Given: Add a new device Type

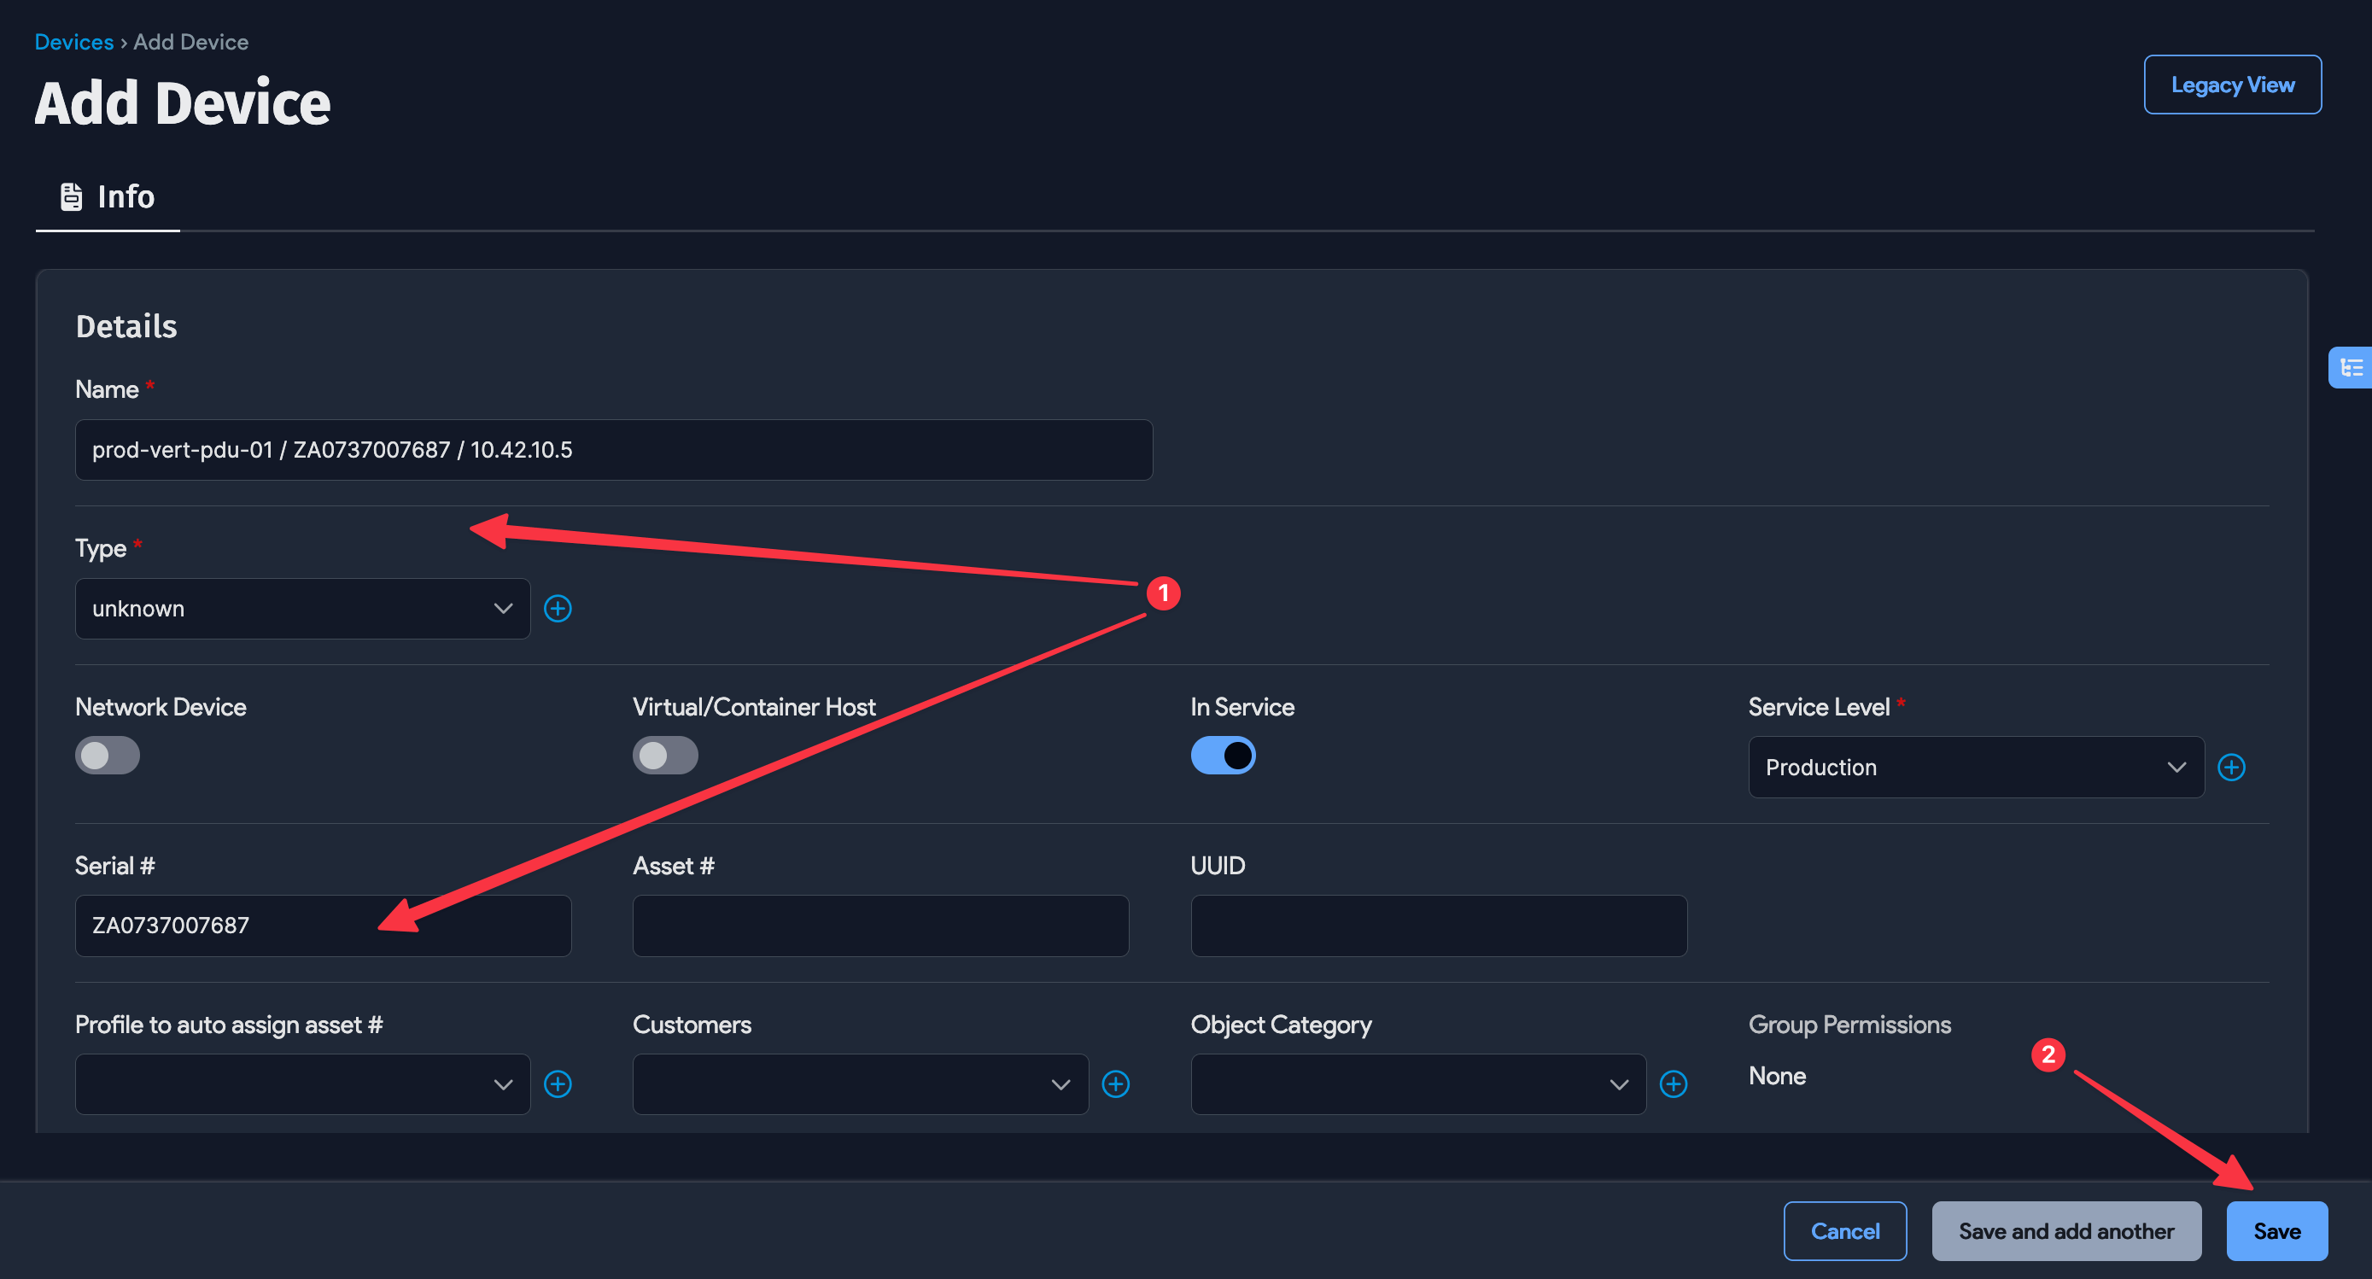Looking at the screenshot, I should [558, 609].
